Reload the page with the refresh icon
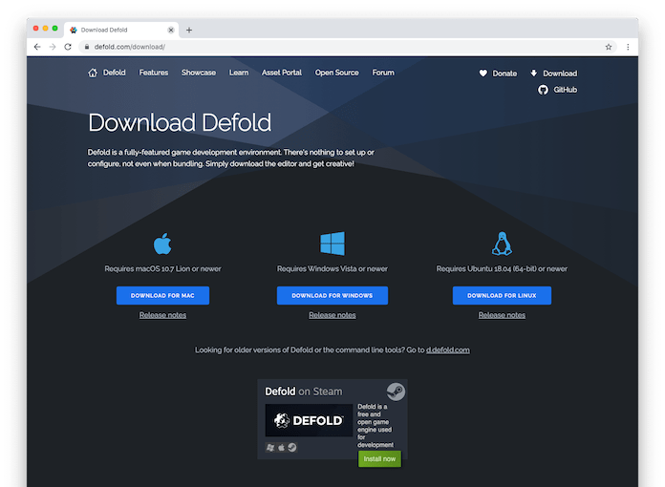This screenshot has width=665, height=487. point(68,47)
